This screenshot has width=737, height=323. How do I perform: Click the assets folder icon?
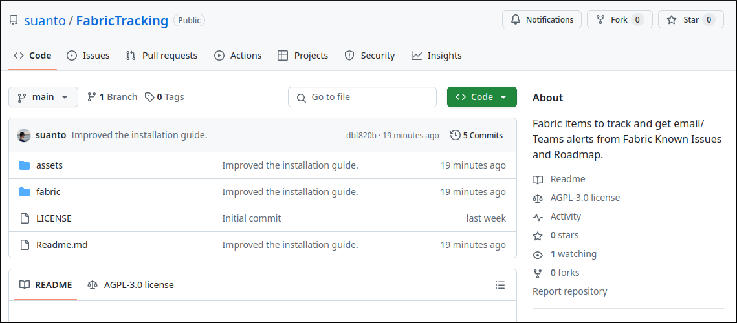point(25,165)
